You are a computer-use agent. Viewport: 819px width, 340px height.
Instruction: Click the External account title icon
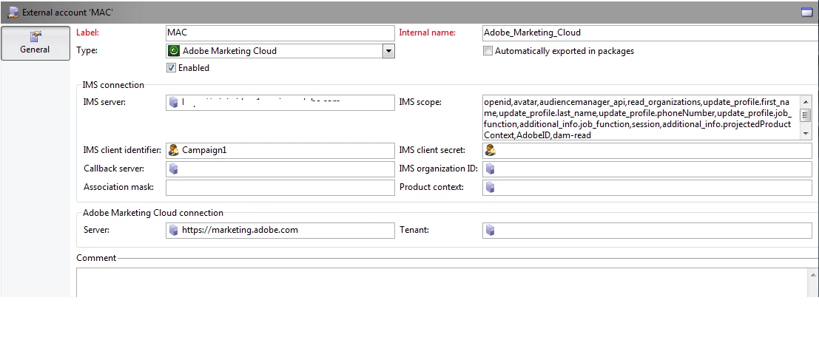[13, 12]
